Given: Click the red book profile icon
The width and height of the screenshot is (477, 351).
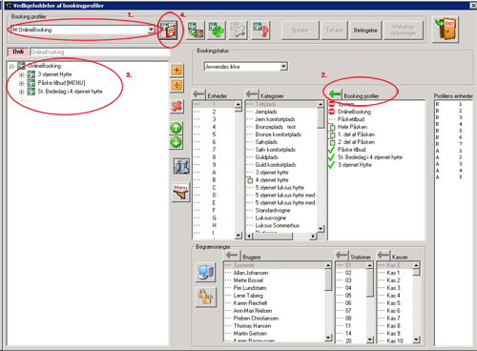Looking at the screenshot, I should pyautogui.click(x=169, y=31).
